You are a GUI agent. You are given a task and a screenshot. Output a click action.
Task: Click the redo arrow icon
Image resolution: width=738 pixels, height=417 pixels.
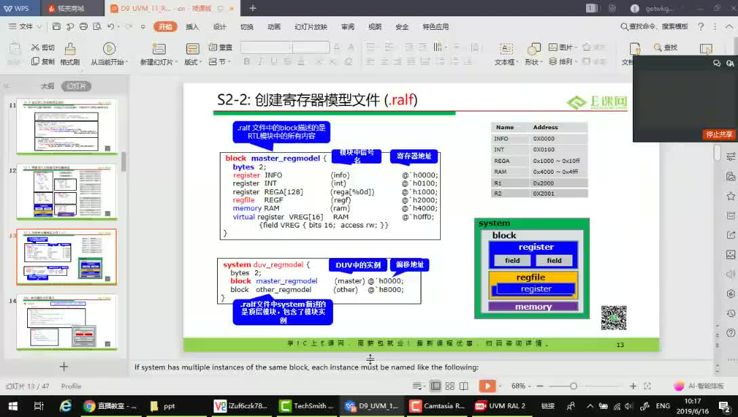pyautogui.click(x=129, y=26)
